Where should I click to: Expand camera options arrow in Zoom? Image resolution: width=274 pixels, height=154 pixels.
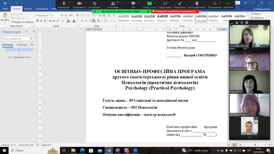(85, 3)
